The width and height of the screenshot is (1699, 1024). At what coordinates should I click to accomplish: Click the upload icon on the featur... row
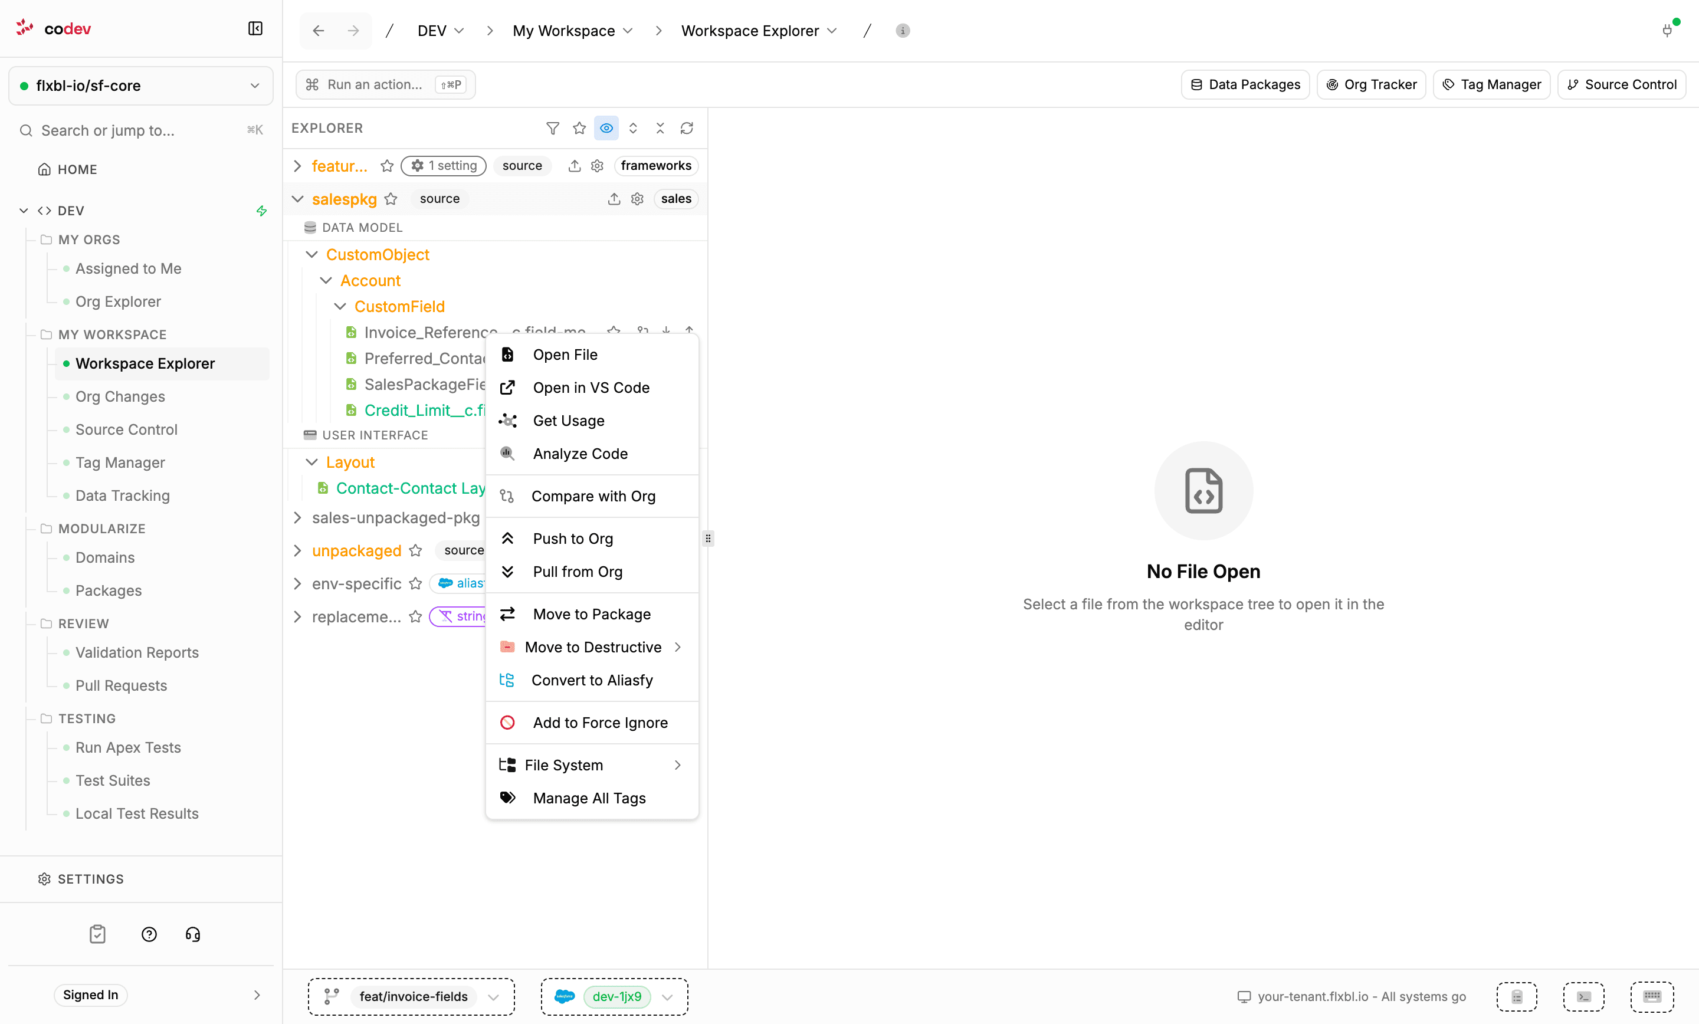[575, 166]
